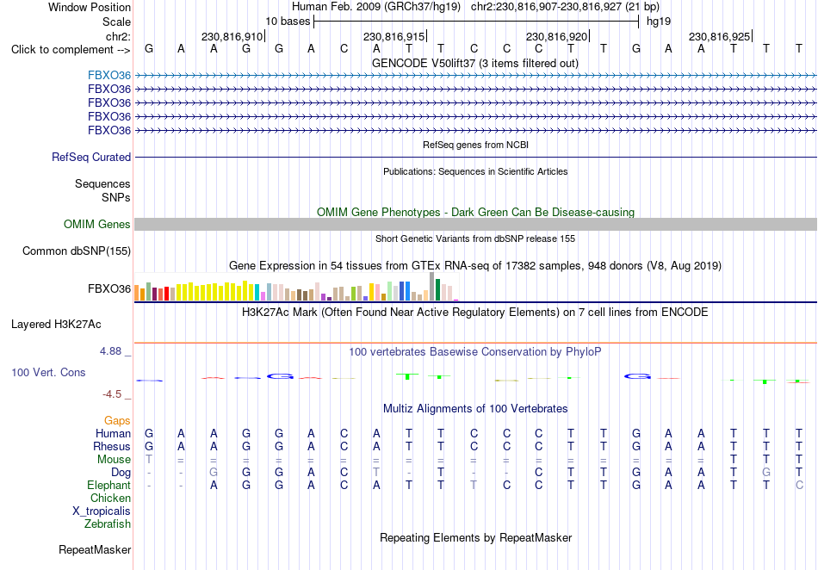Image resolution: width=818 pixels, height=570 pixels.
Task: Select the Mouse alignment row label
Action: point(114,460)
